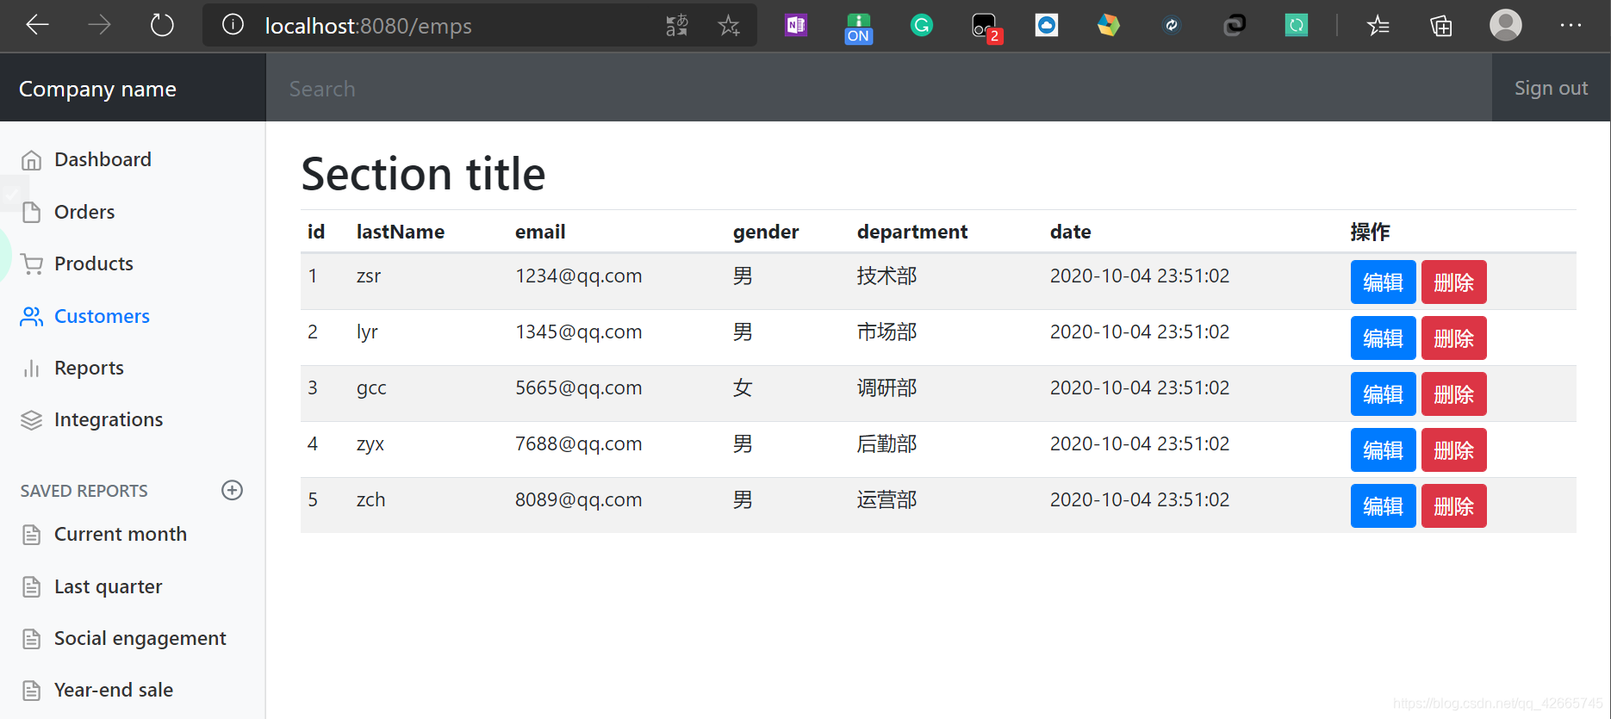Click the dark circular sync extension icon

[x=1172, y=26]
